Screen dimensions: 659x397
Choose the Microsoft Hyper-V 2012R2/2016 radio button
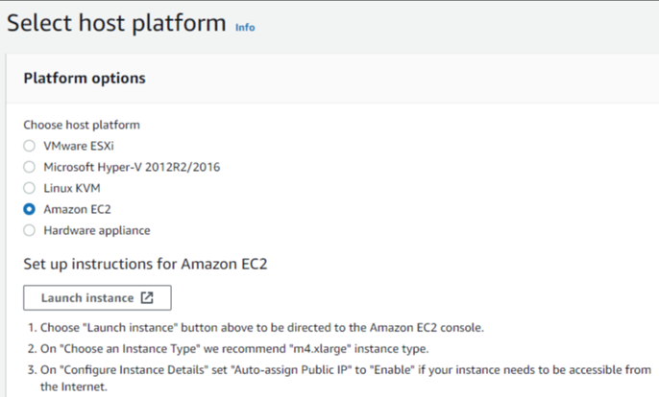pos(30,167)
